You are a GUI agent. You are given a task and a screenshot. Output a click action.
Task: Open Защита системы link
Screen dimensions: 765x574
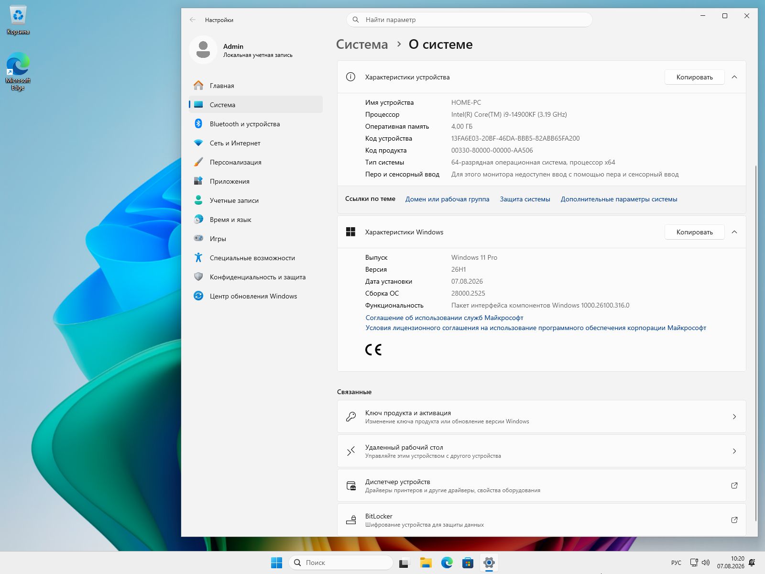525,199
